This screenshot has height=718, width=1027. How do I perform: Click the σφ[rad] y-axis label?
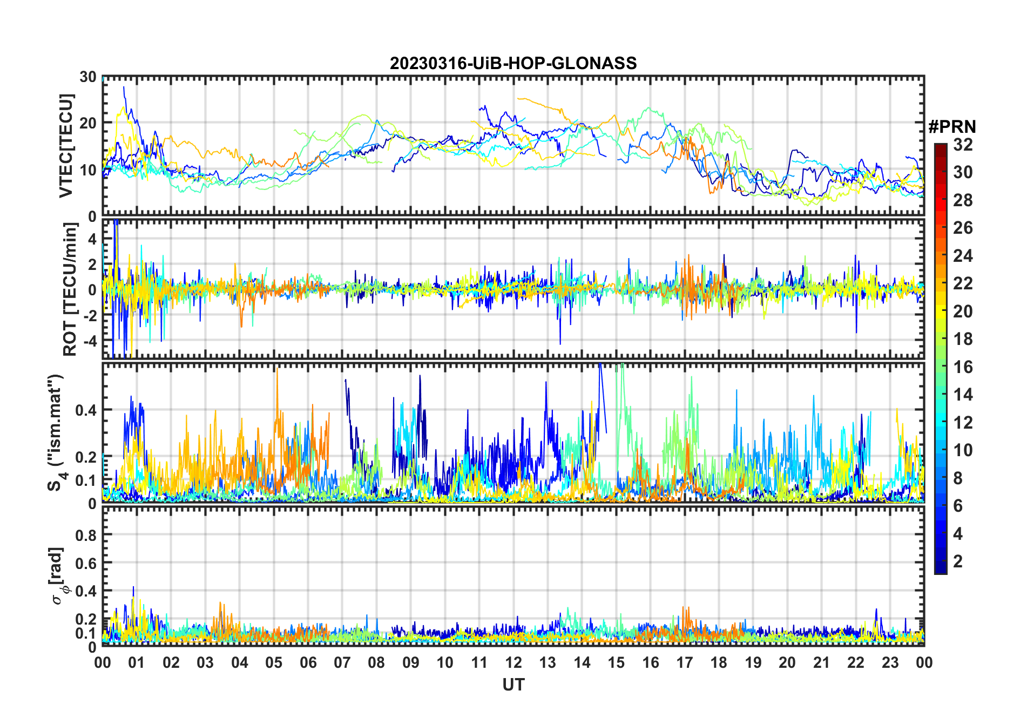tap(58, 576)
